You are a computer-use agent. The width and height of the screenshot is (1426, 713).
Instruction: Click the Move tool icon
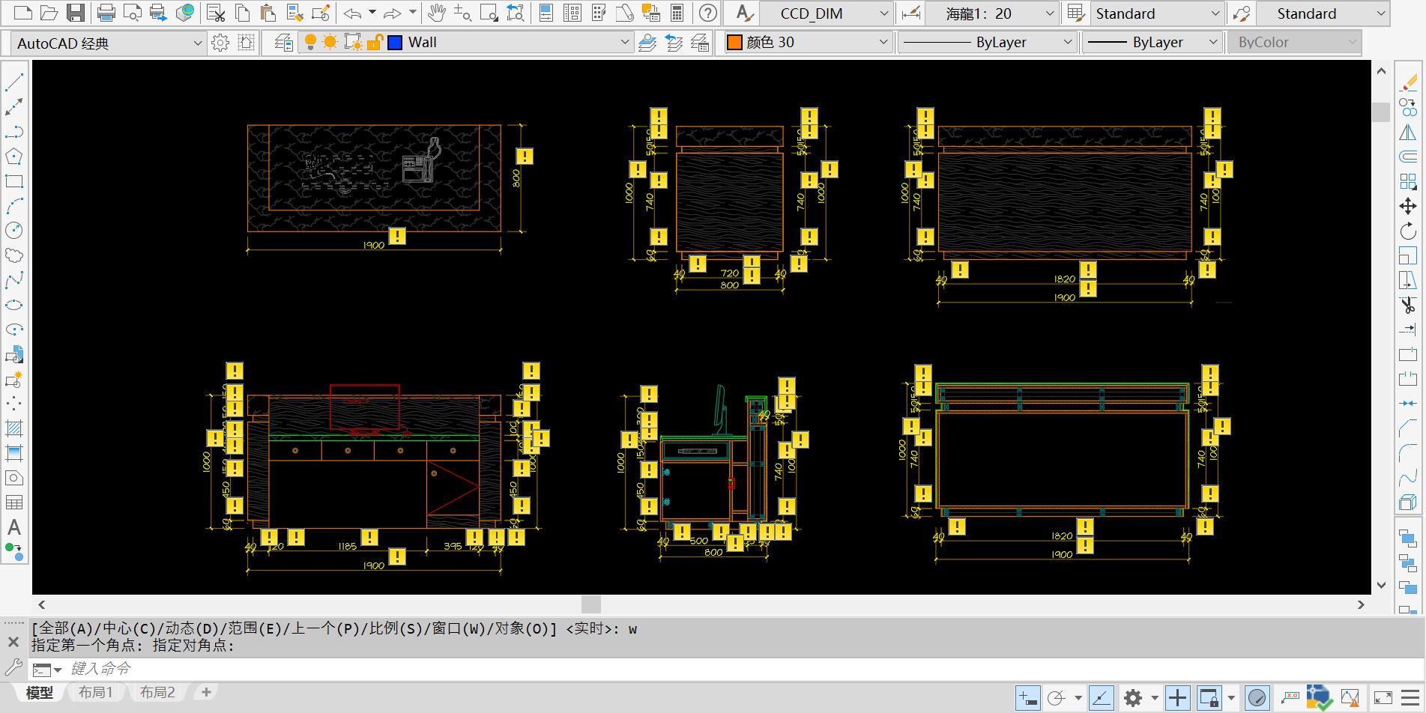click(1407, 206)
